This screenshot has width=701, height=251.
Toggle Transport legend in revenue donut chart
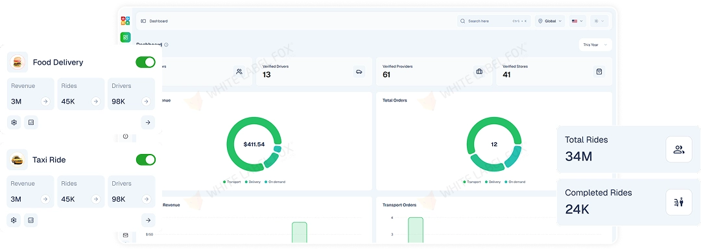(232, 182)
